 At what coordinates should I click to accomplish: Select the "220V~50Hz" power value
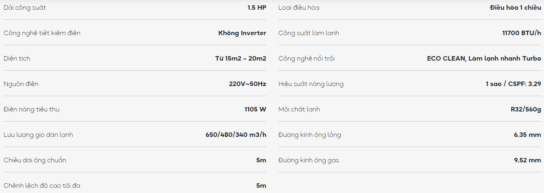point(247,84)
